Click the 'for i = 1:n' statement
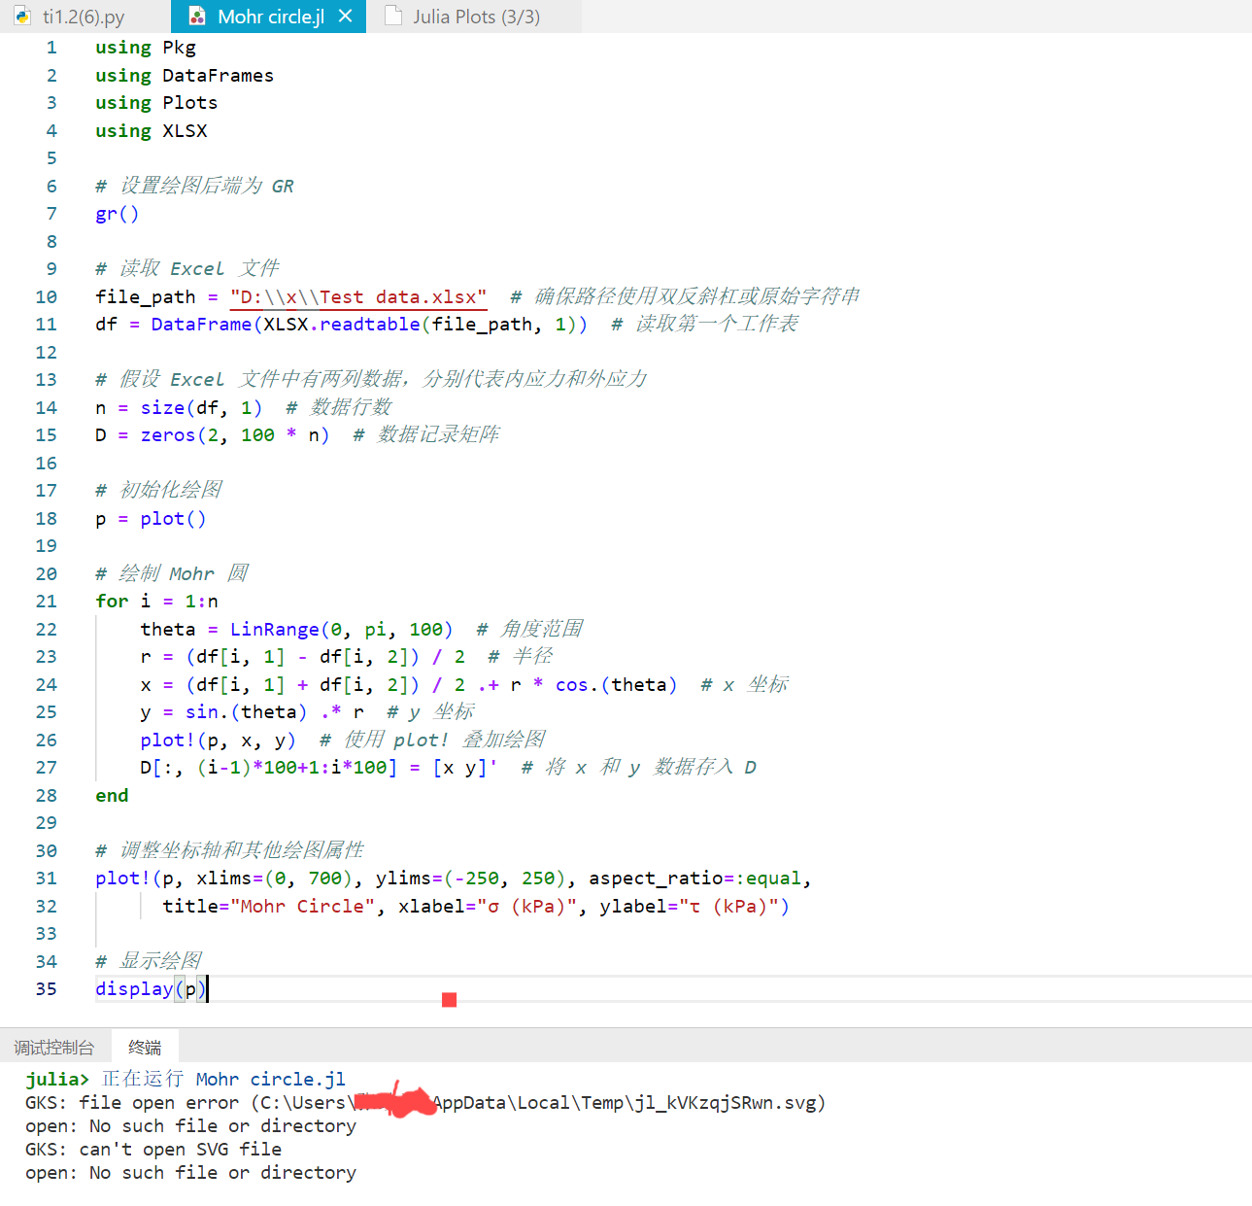This screenshot has height=1206, width=1252. coord(156,602)
